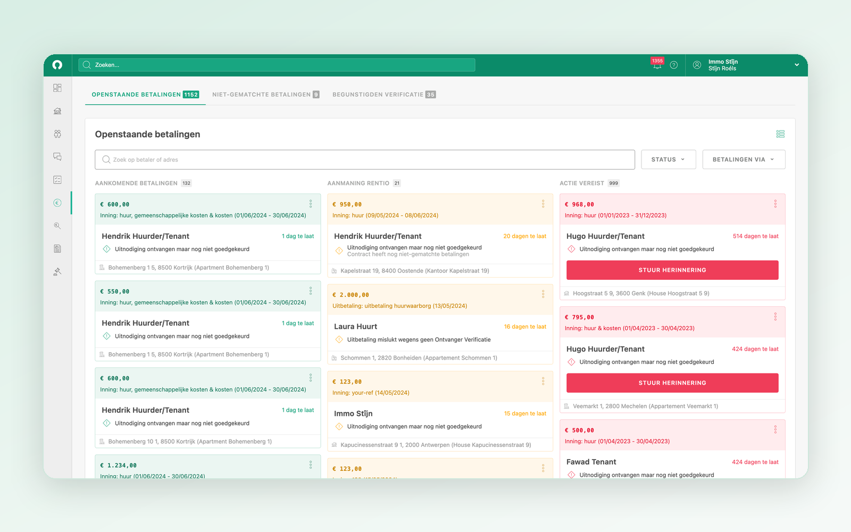Open notifications bell with 1355 badge
The width and height of the screenshot is (851, 532).
click(657, 64)
